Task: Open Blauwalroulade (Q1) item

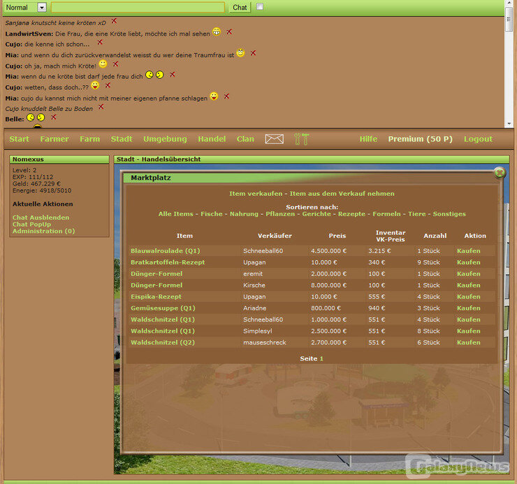Action: pos(165,251)
